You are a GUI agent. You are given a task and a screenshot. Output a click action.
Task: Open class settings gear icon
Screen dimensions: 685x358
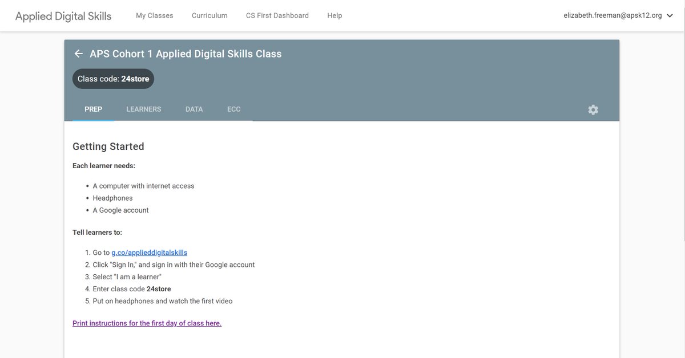point(593,109)
